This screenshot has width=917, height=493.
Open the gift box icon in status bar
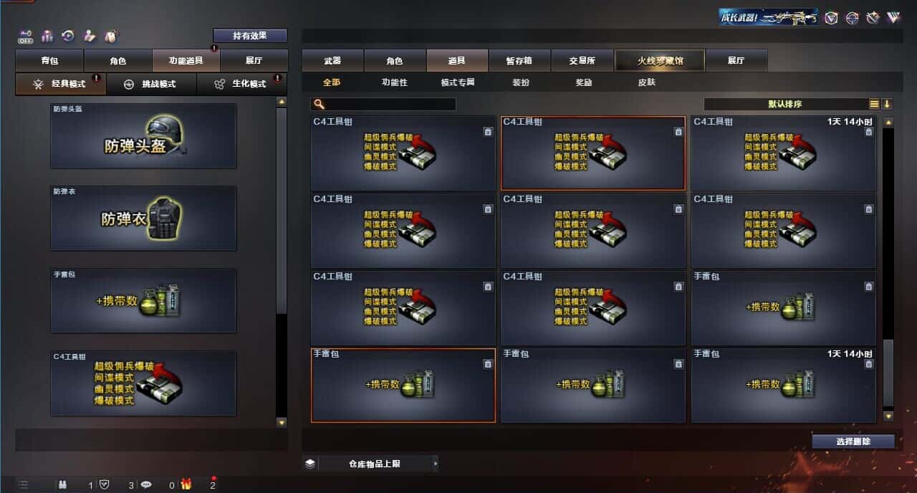tap(186, 484)
